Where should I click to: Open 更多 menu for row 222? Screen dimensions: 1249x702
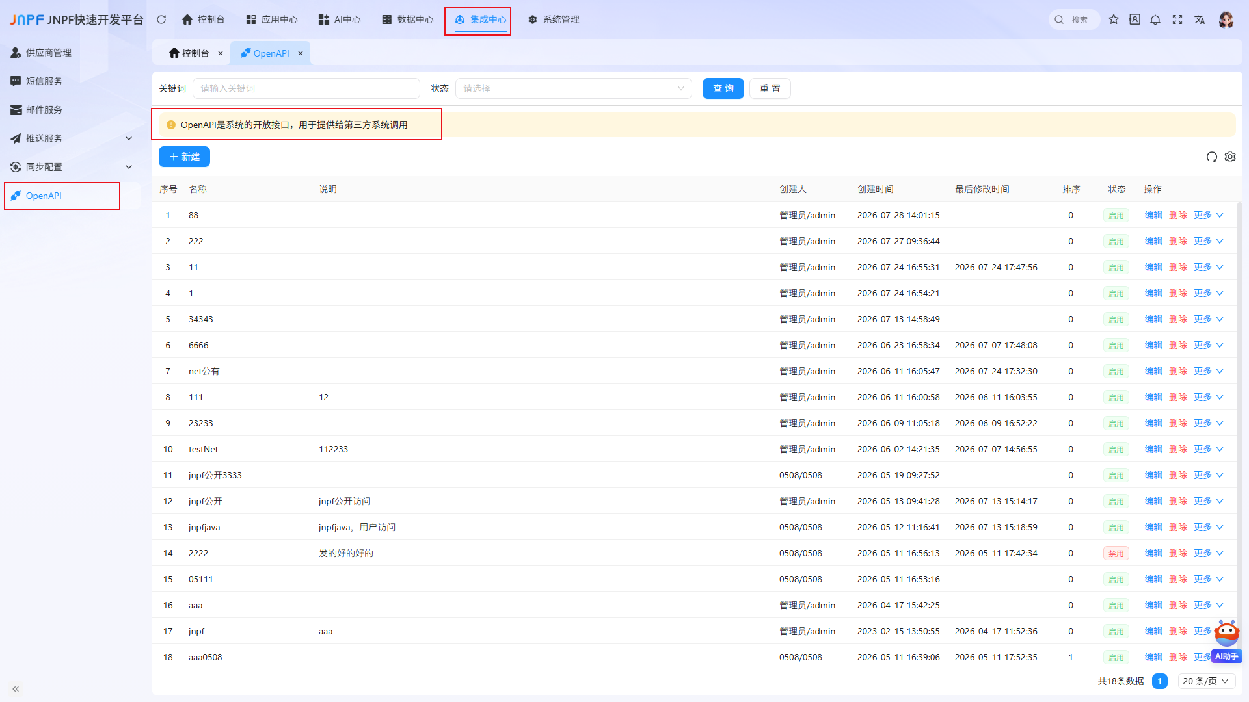[1209, 241]
